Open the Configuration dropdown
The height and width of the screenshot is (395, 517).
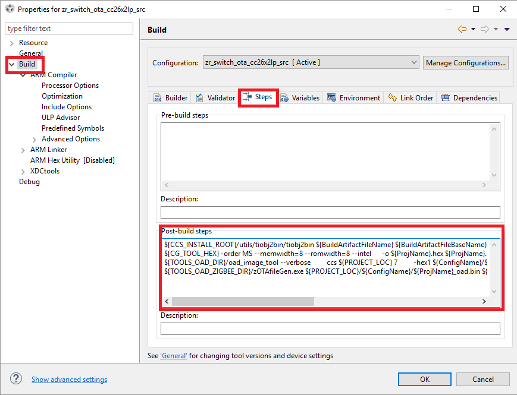pos(311,62)
